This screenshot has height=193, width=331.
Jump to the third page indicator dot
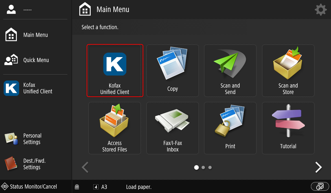tap(210, 168)
